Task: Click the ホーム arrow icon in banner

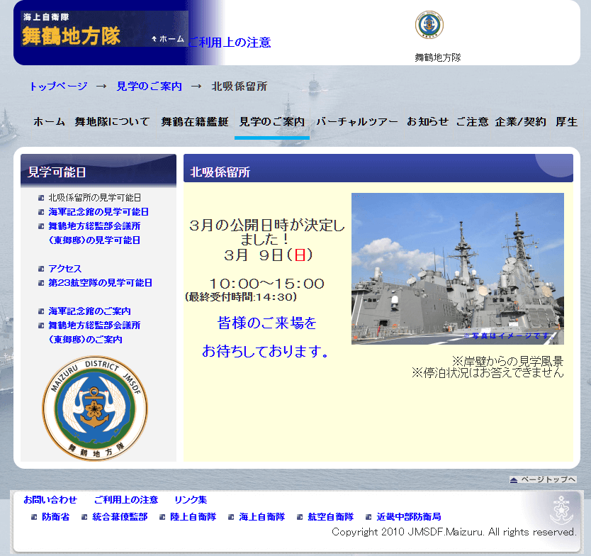Action: click(x=154, y=39)
